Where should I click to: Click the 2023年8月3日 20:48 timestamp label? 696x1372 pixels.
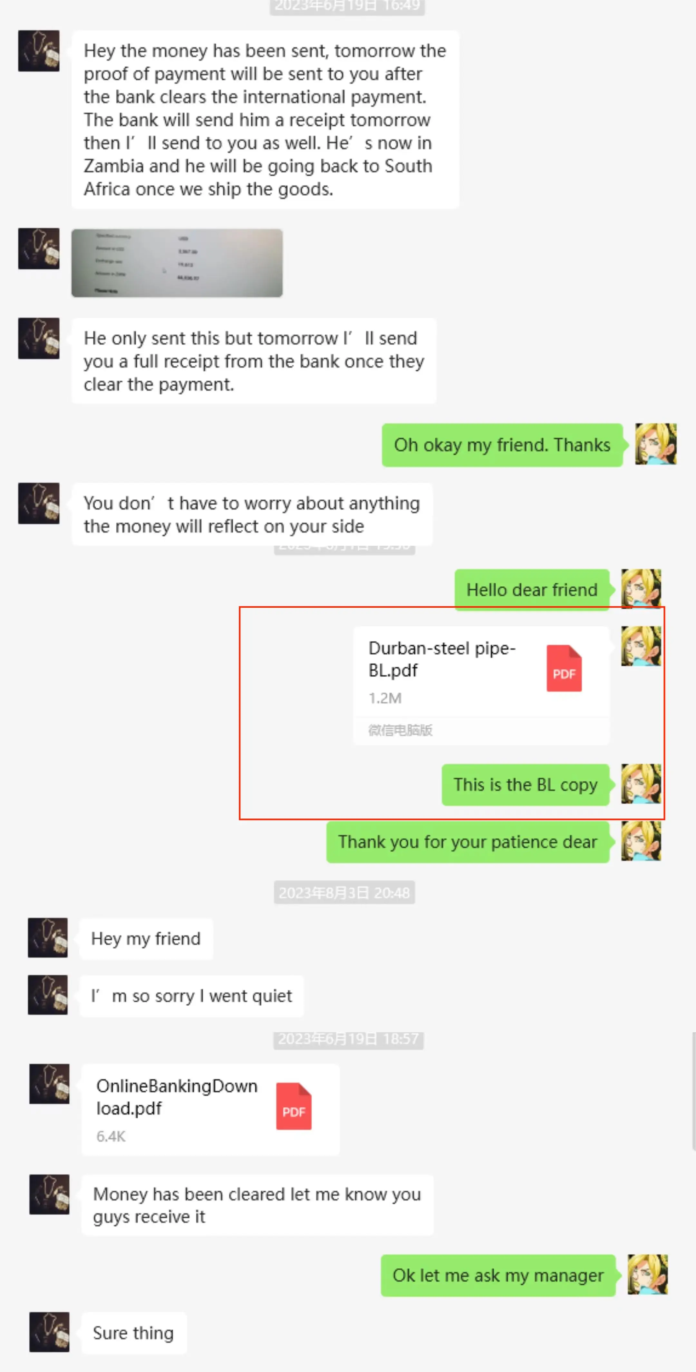click(344, 893)
